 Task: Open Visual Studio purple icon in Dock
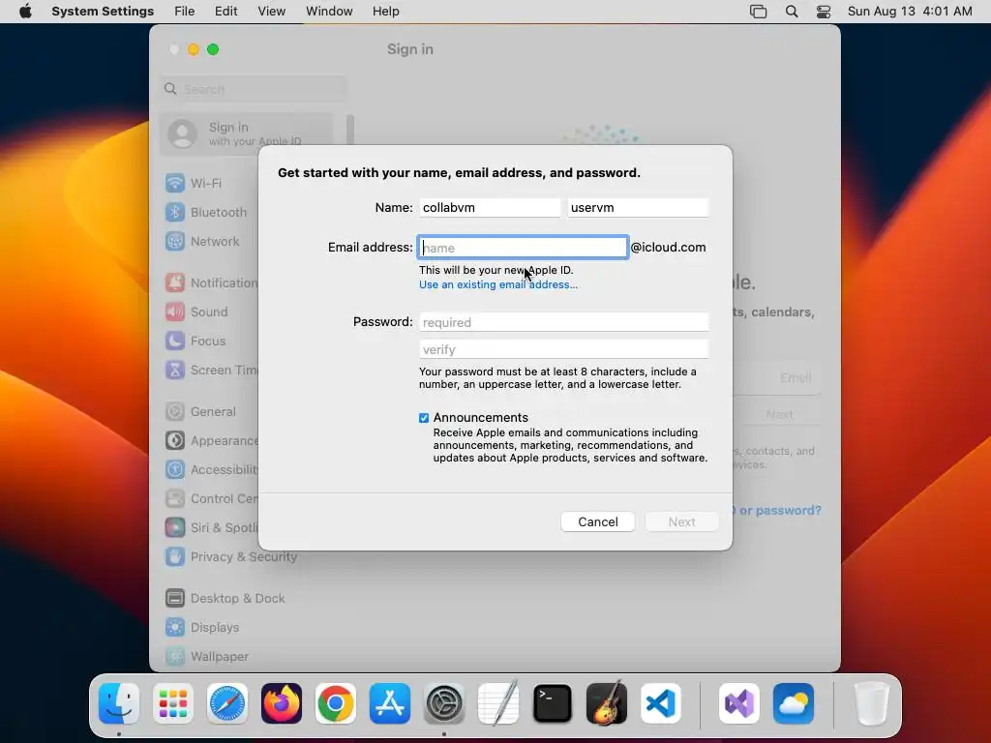(x=739, y=703)
